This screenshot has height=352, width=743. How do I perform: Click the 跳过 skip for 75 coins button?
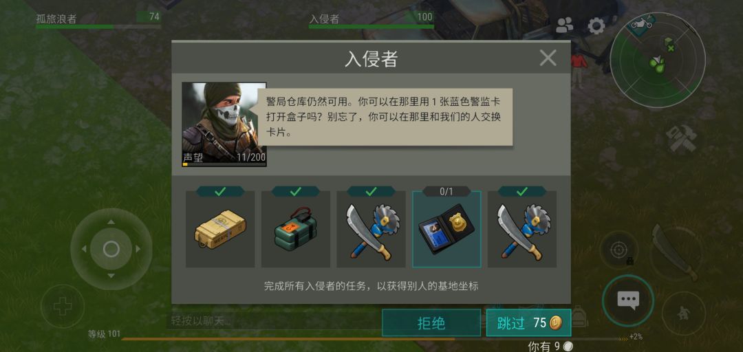pos(528,323)
